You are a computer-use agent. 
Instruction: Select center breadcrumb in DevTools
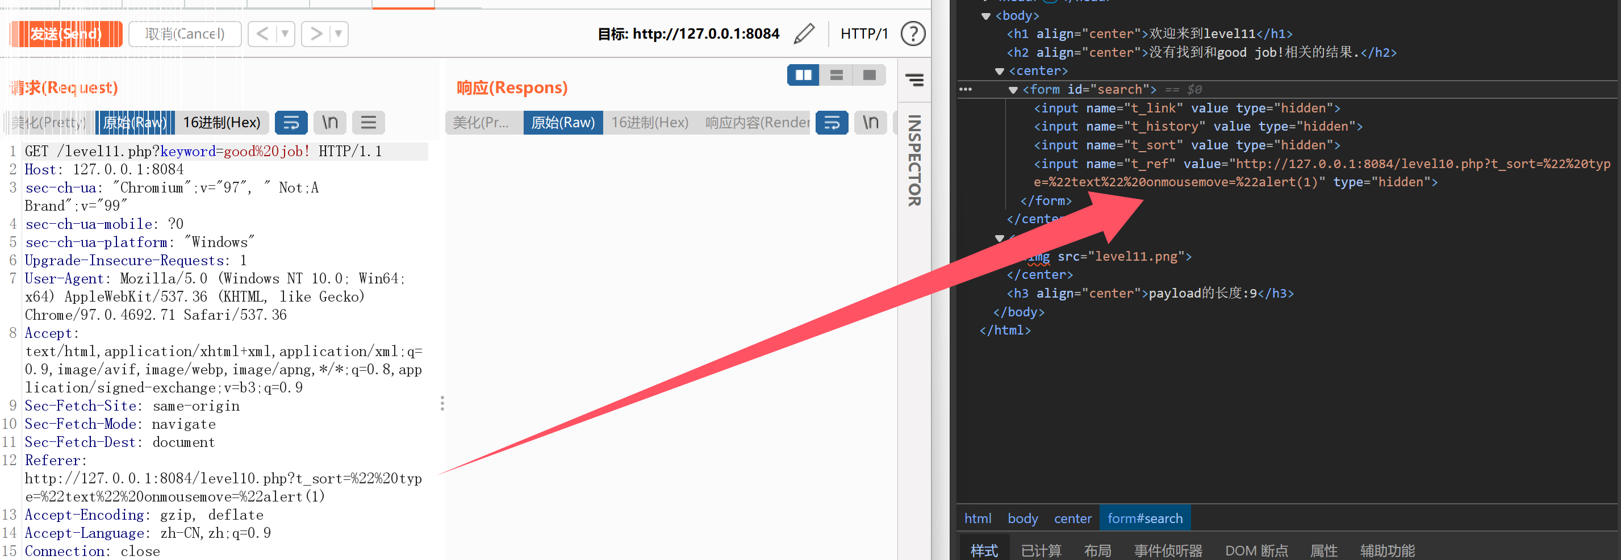(x=1073, y=519)
